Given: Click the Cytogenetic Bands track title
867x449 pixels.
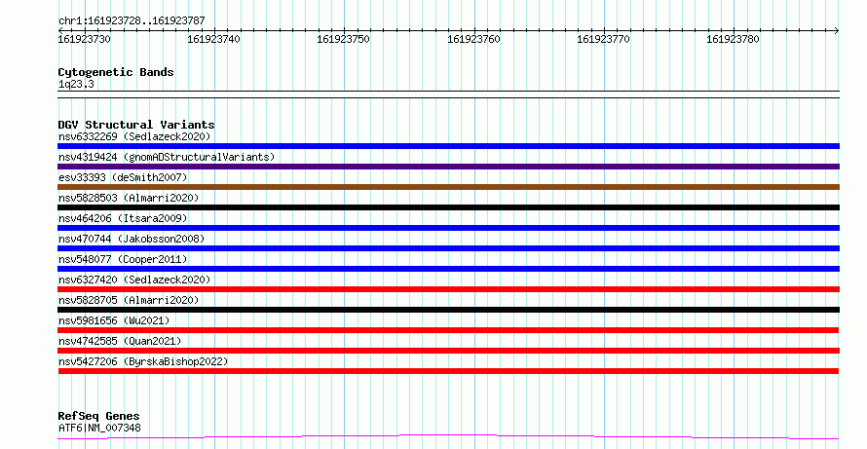Looking at the screenshot, I should (116, 72).
